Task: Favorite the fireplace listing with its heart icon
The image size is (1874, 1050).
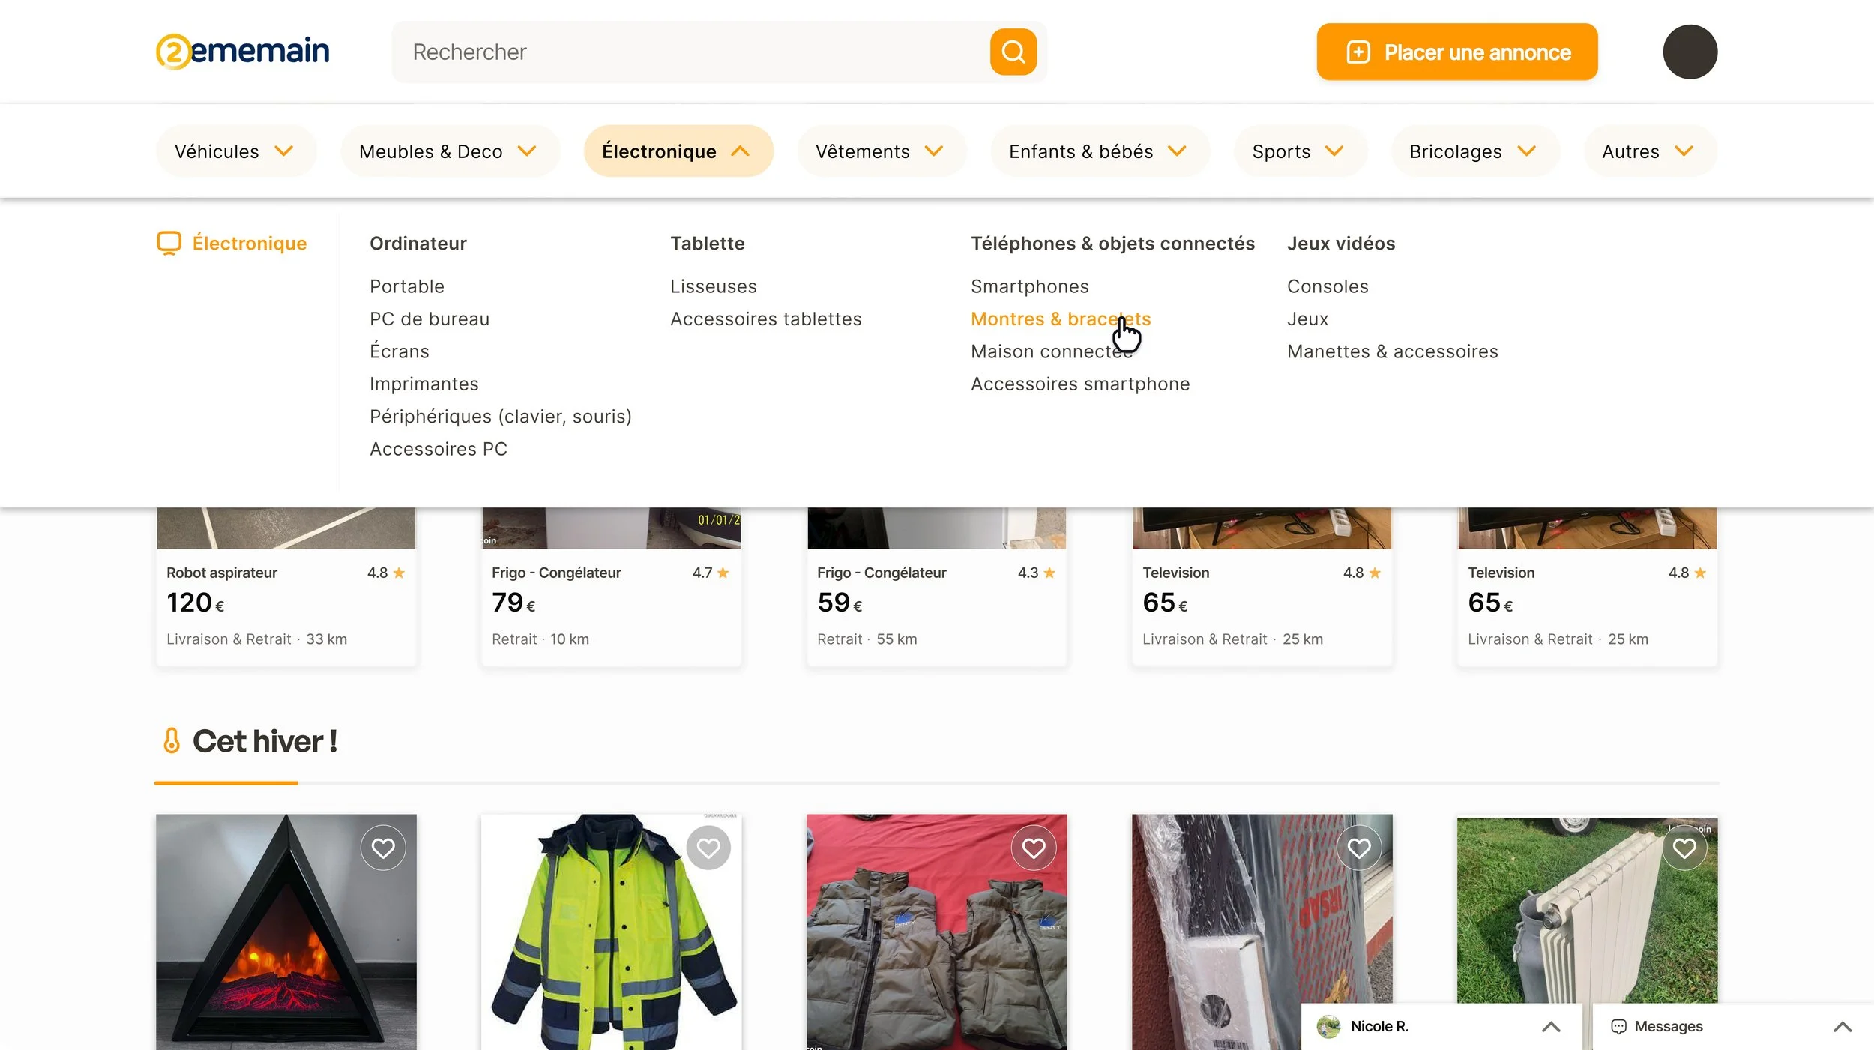Action: [383, 848]
